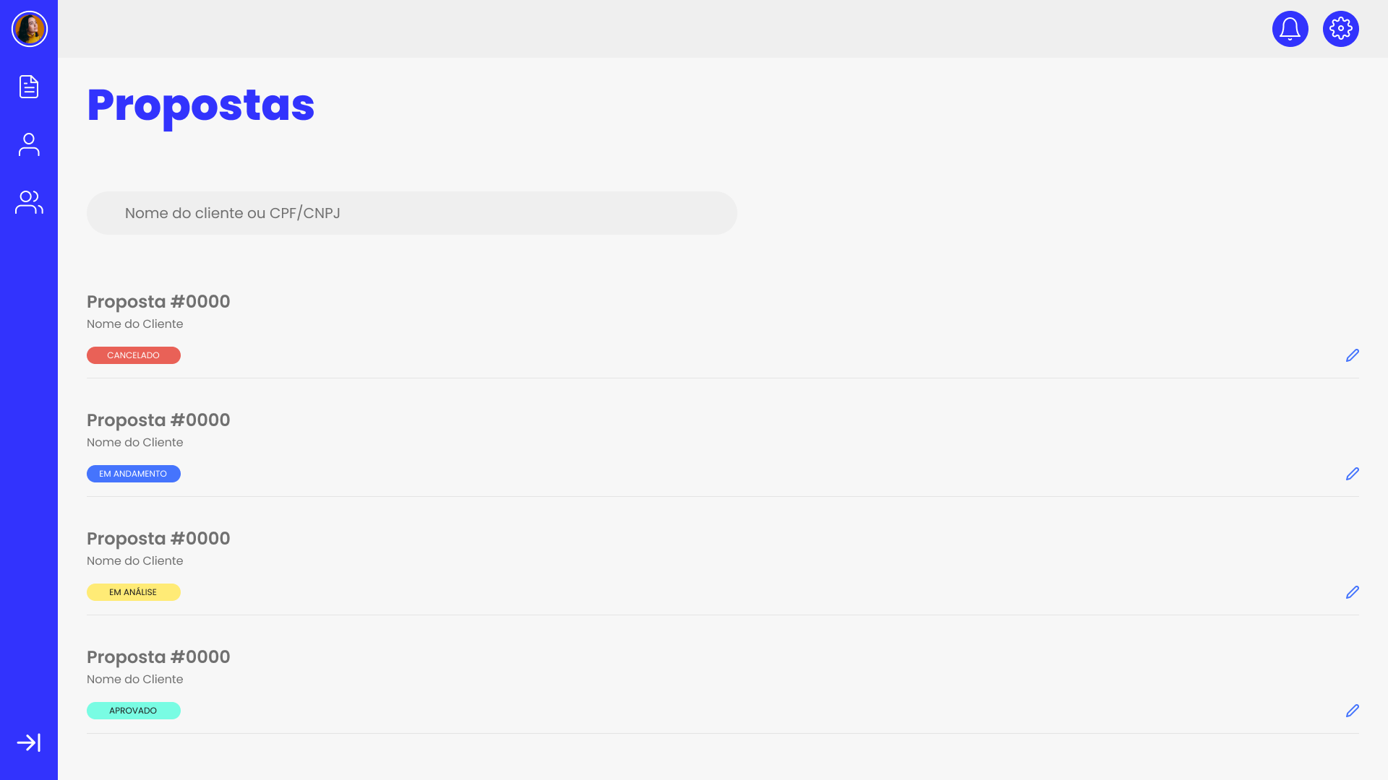Click the blue EM ANDAMENTO status badge
This screenshot has width=1388, height=780.
point(134,474)
